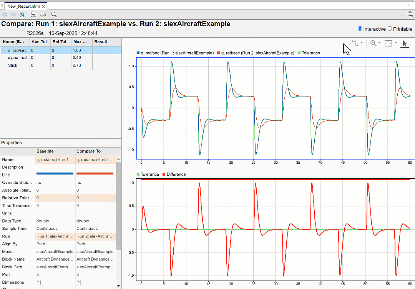
Task: Click the Run 2 legend entry in top plot
Action: point(256,53)
